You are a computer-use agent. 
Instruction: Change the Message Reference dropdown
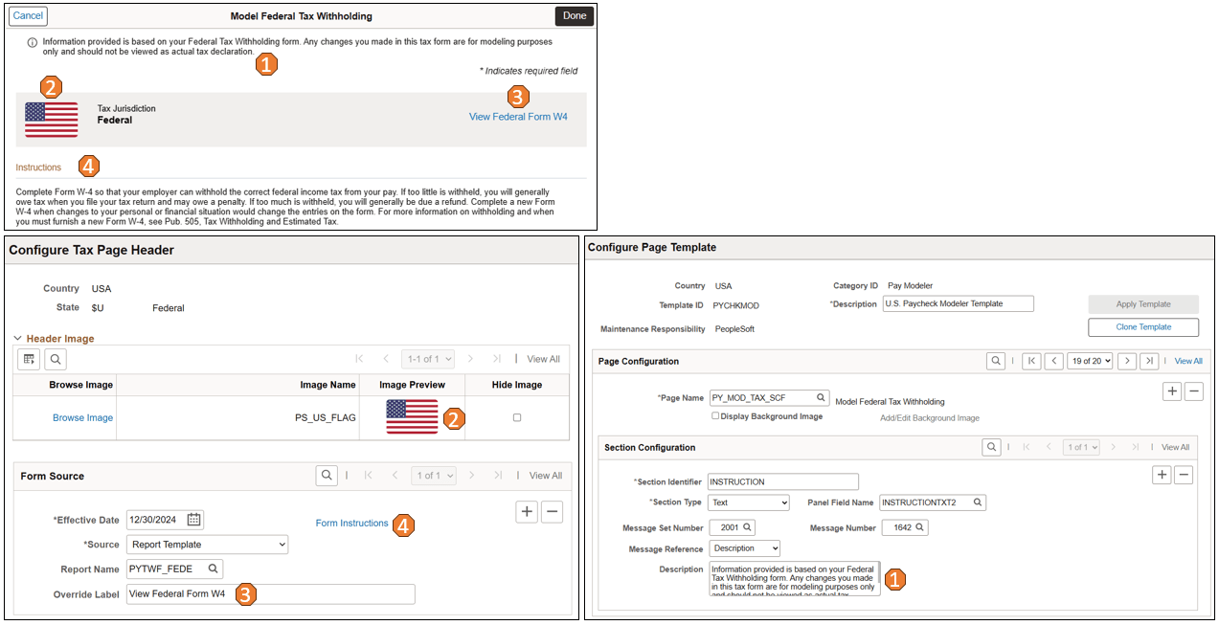[x=744, y=547]
